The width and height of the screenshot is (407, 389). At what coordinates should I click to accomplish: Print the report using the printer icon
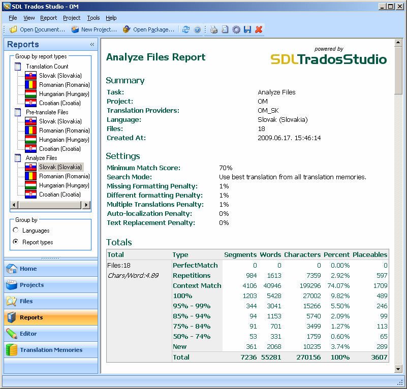tap(214, 29)
